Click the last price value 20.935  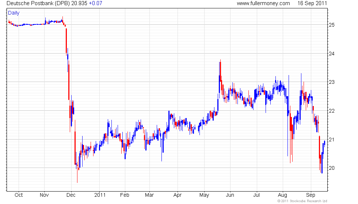coord(79,3)
